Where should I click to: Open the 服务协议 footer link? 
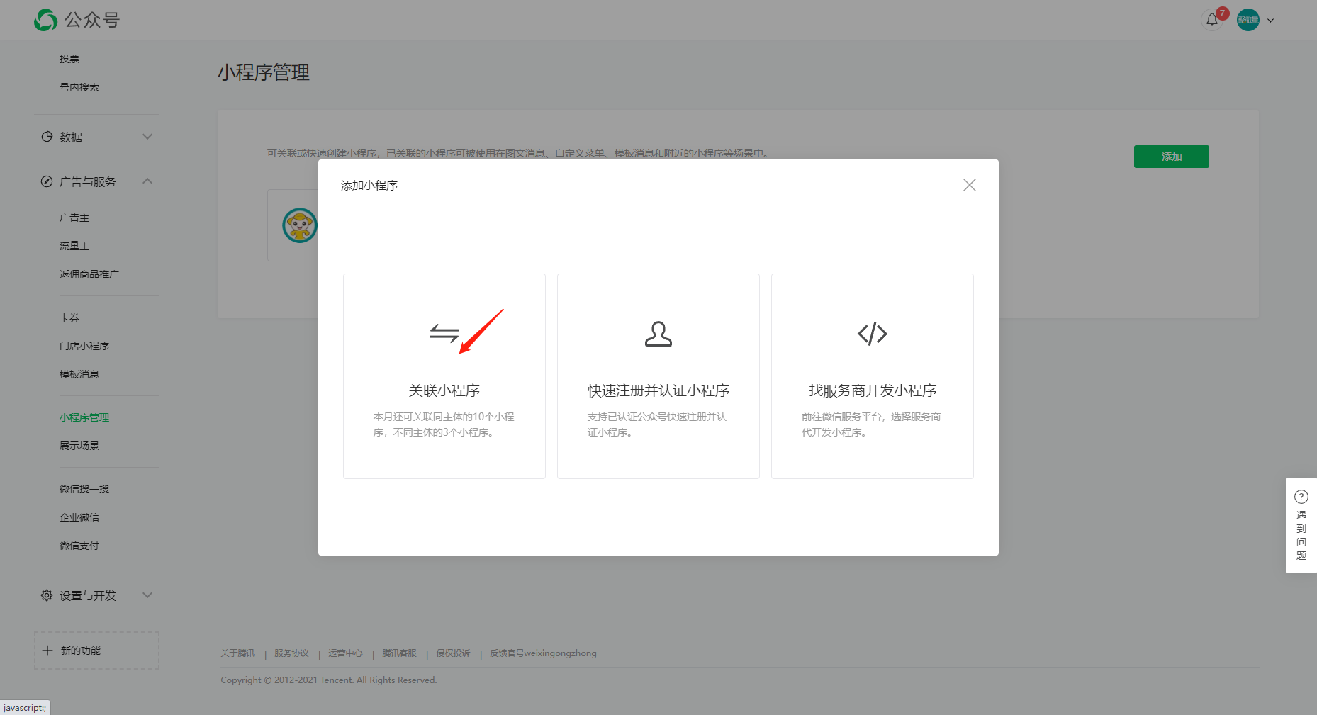click(291, 653)
